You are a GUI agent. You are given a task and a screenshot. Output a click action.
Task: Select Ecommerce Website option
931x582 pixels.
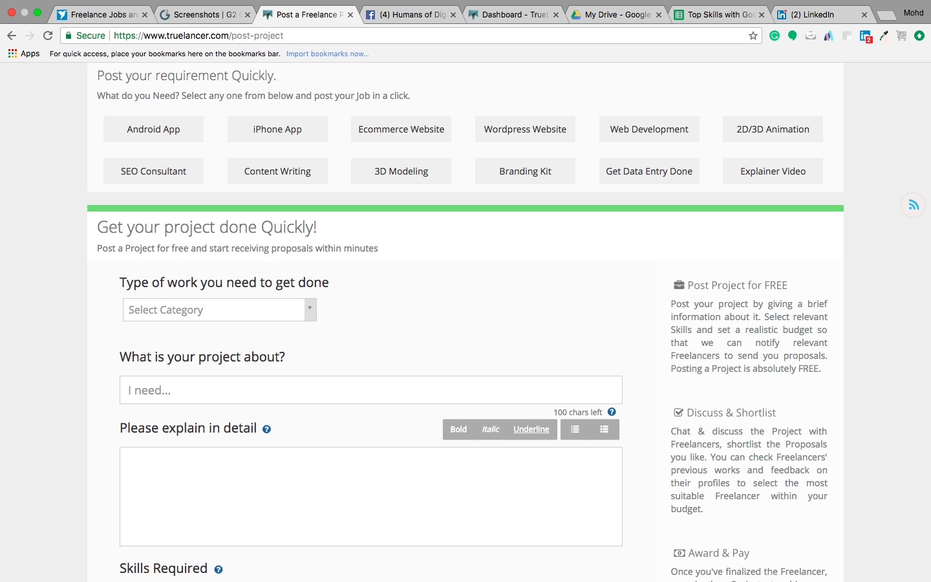pyautogui.click(x=401, y=129)
